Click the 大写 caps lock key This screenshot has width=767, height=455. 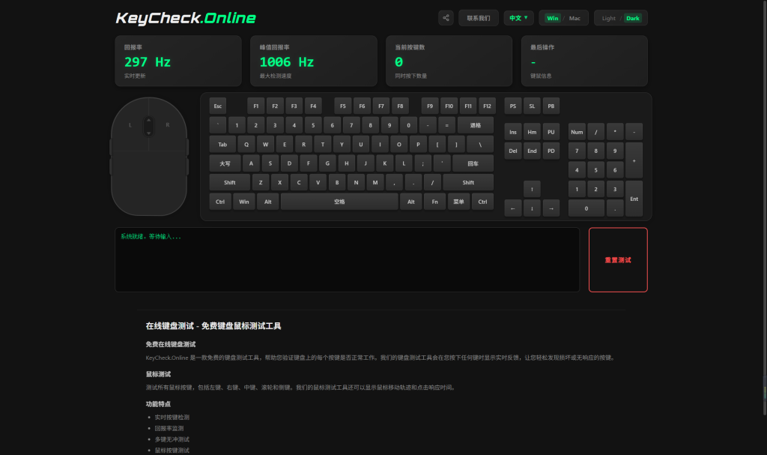[225, 163]
